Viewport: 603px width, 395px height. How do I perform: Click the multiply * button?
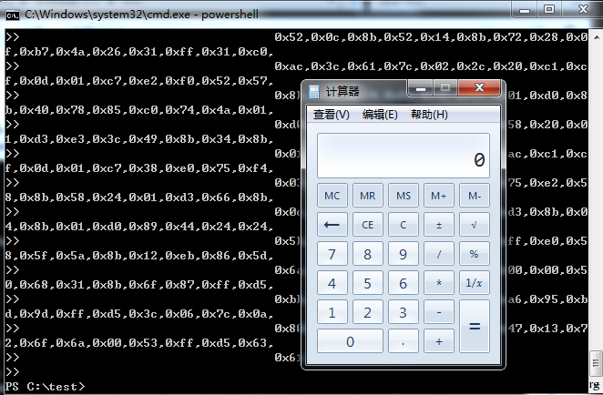pyautogui.click(x=439, y=283)
